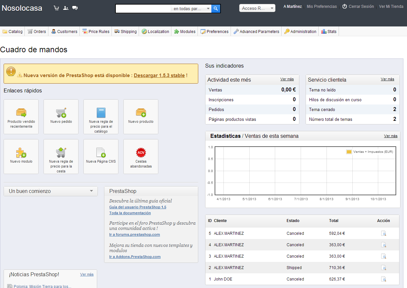
Task: Open the Nuevo pedido quick link
Action: (61, 117)
